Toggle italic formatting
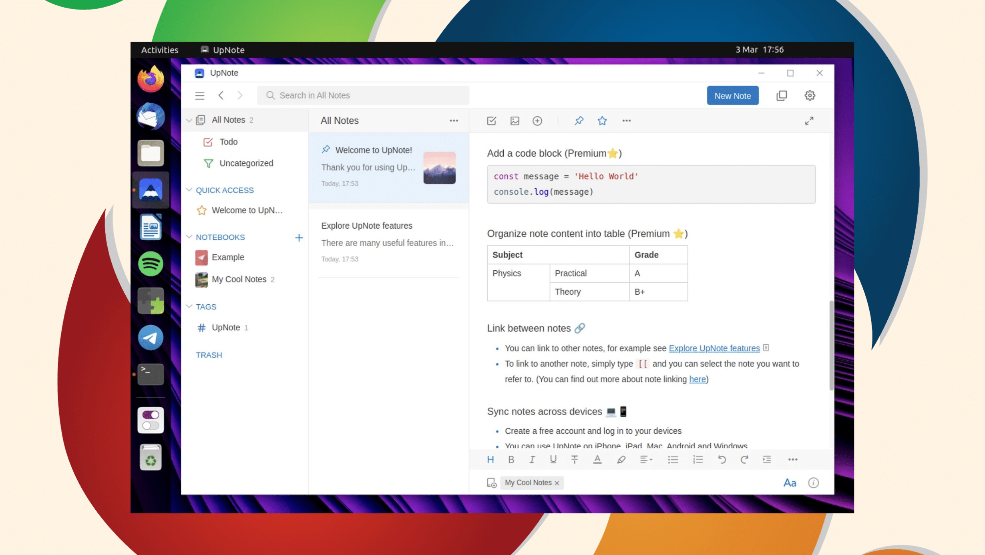Image resolution: width=985 pixels, height=555 pixels. coord(532,459)
